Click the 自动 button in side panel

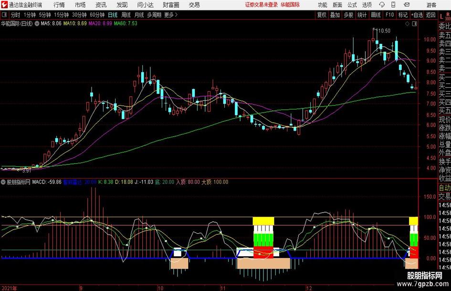(445, 188)
